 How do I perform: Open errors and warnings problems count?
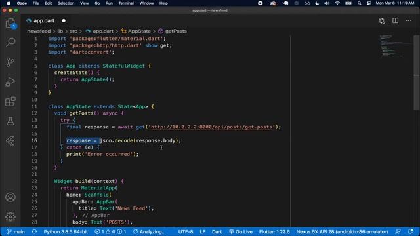point(110,231)
